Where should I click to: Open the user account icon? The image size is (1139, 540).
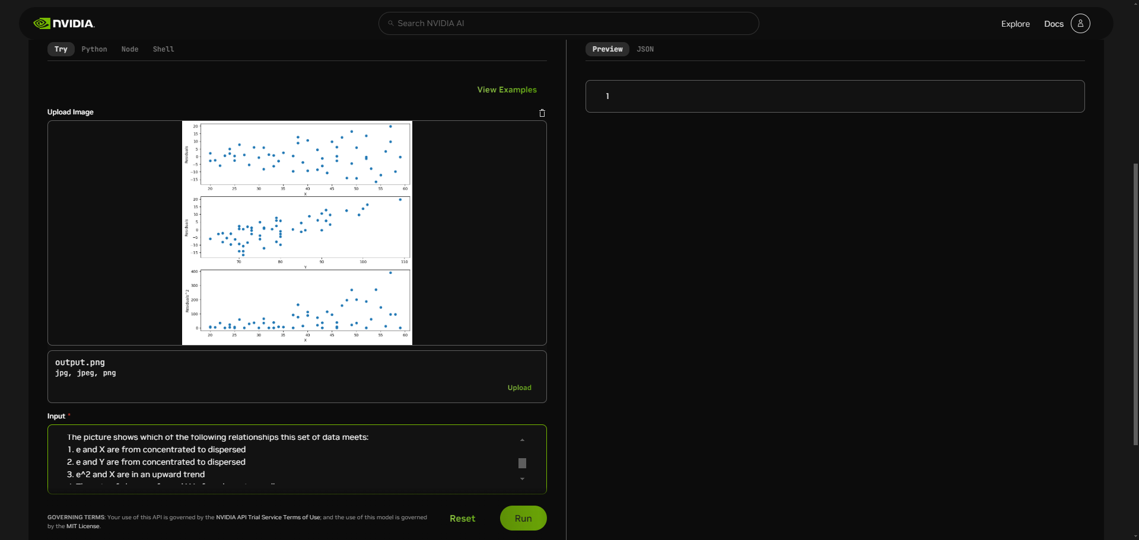tap(1080, 24)
